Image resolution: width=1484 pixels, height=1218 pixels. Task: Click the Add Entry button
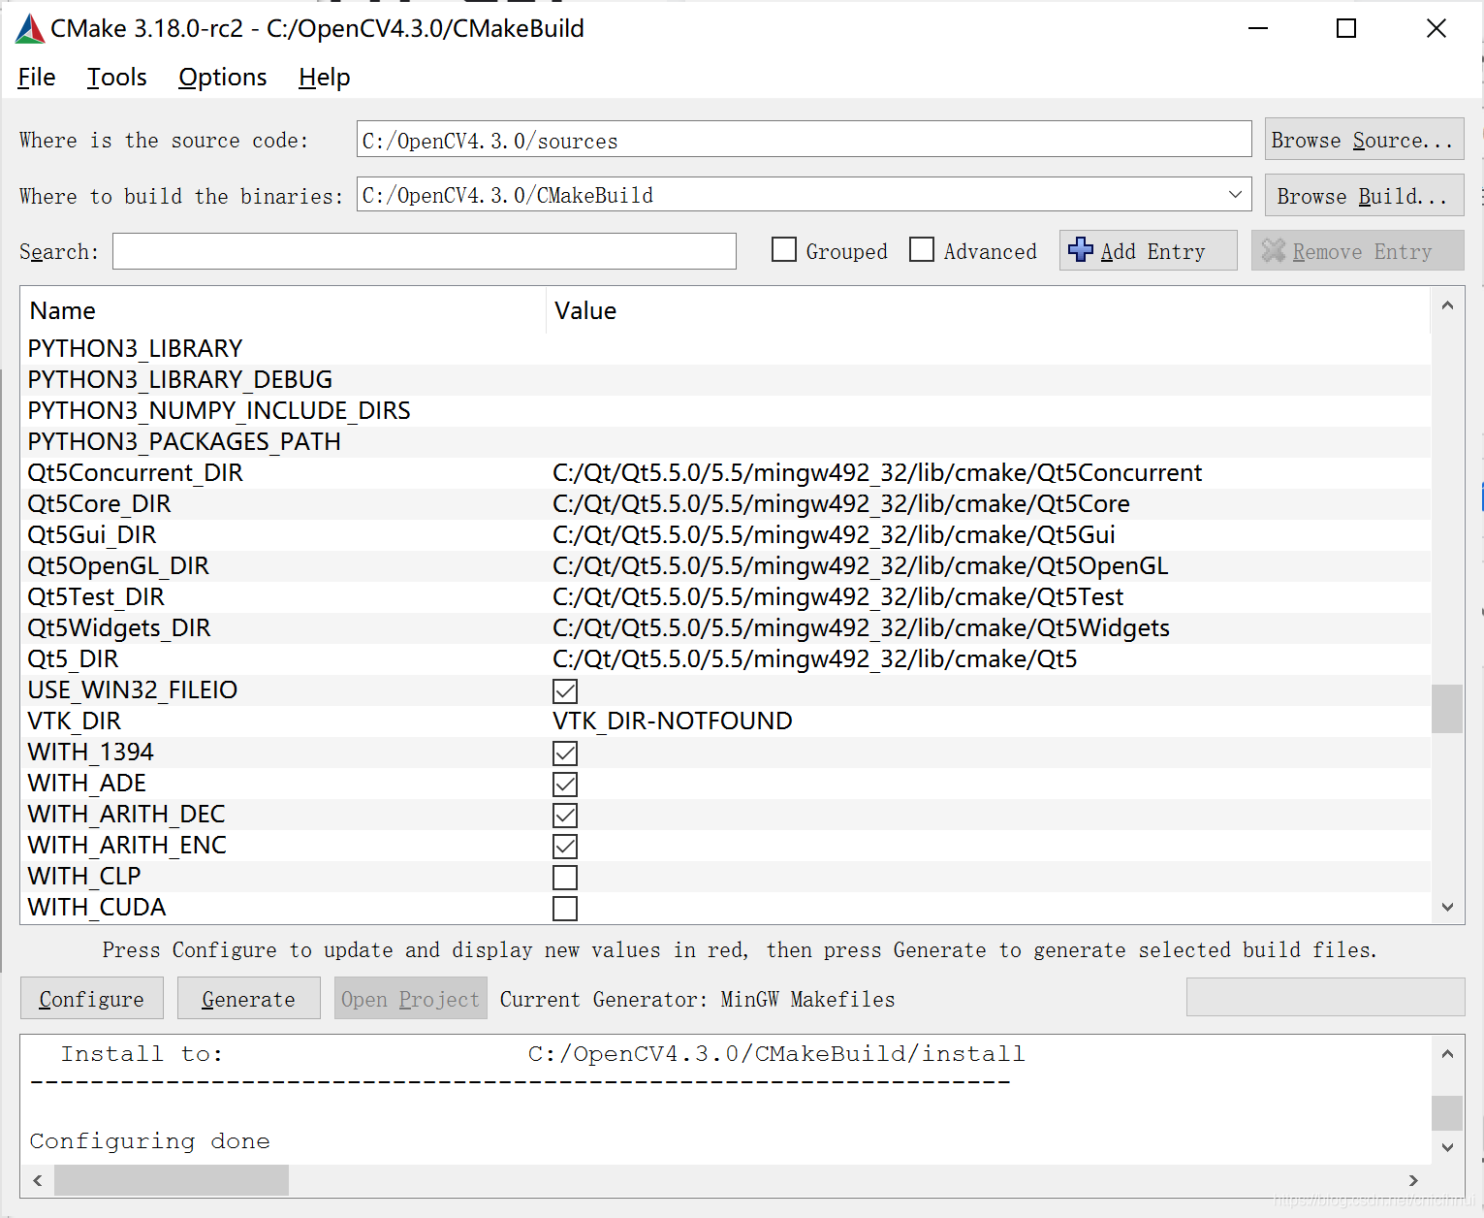[1148, 250]
